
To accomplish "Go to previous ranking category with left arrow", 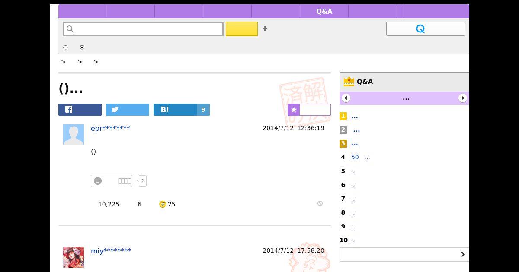I will (346, 98).
